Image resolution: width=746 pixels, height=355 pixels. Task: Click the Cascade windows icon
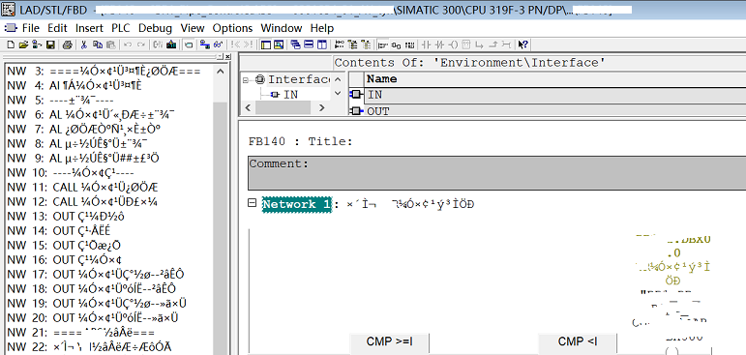(x=295, y=44)
